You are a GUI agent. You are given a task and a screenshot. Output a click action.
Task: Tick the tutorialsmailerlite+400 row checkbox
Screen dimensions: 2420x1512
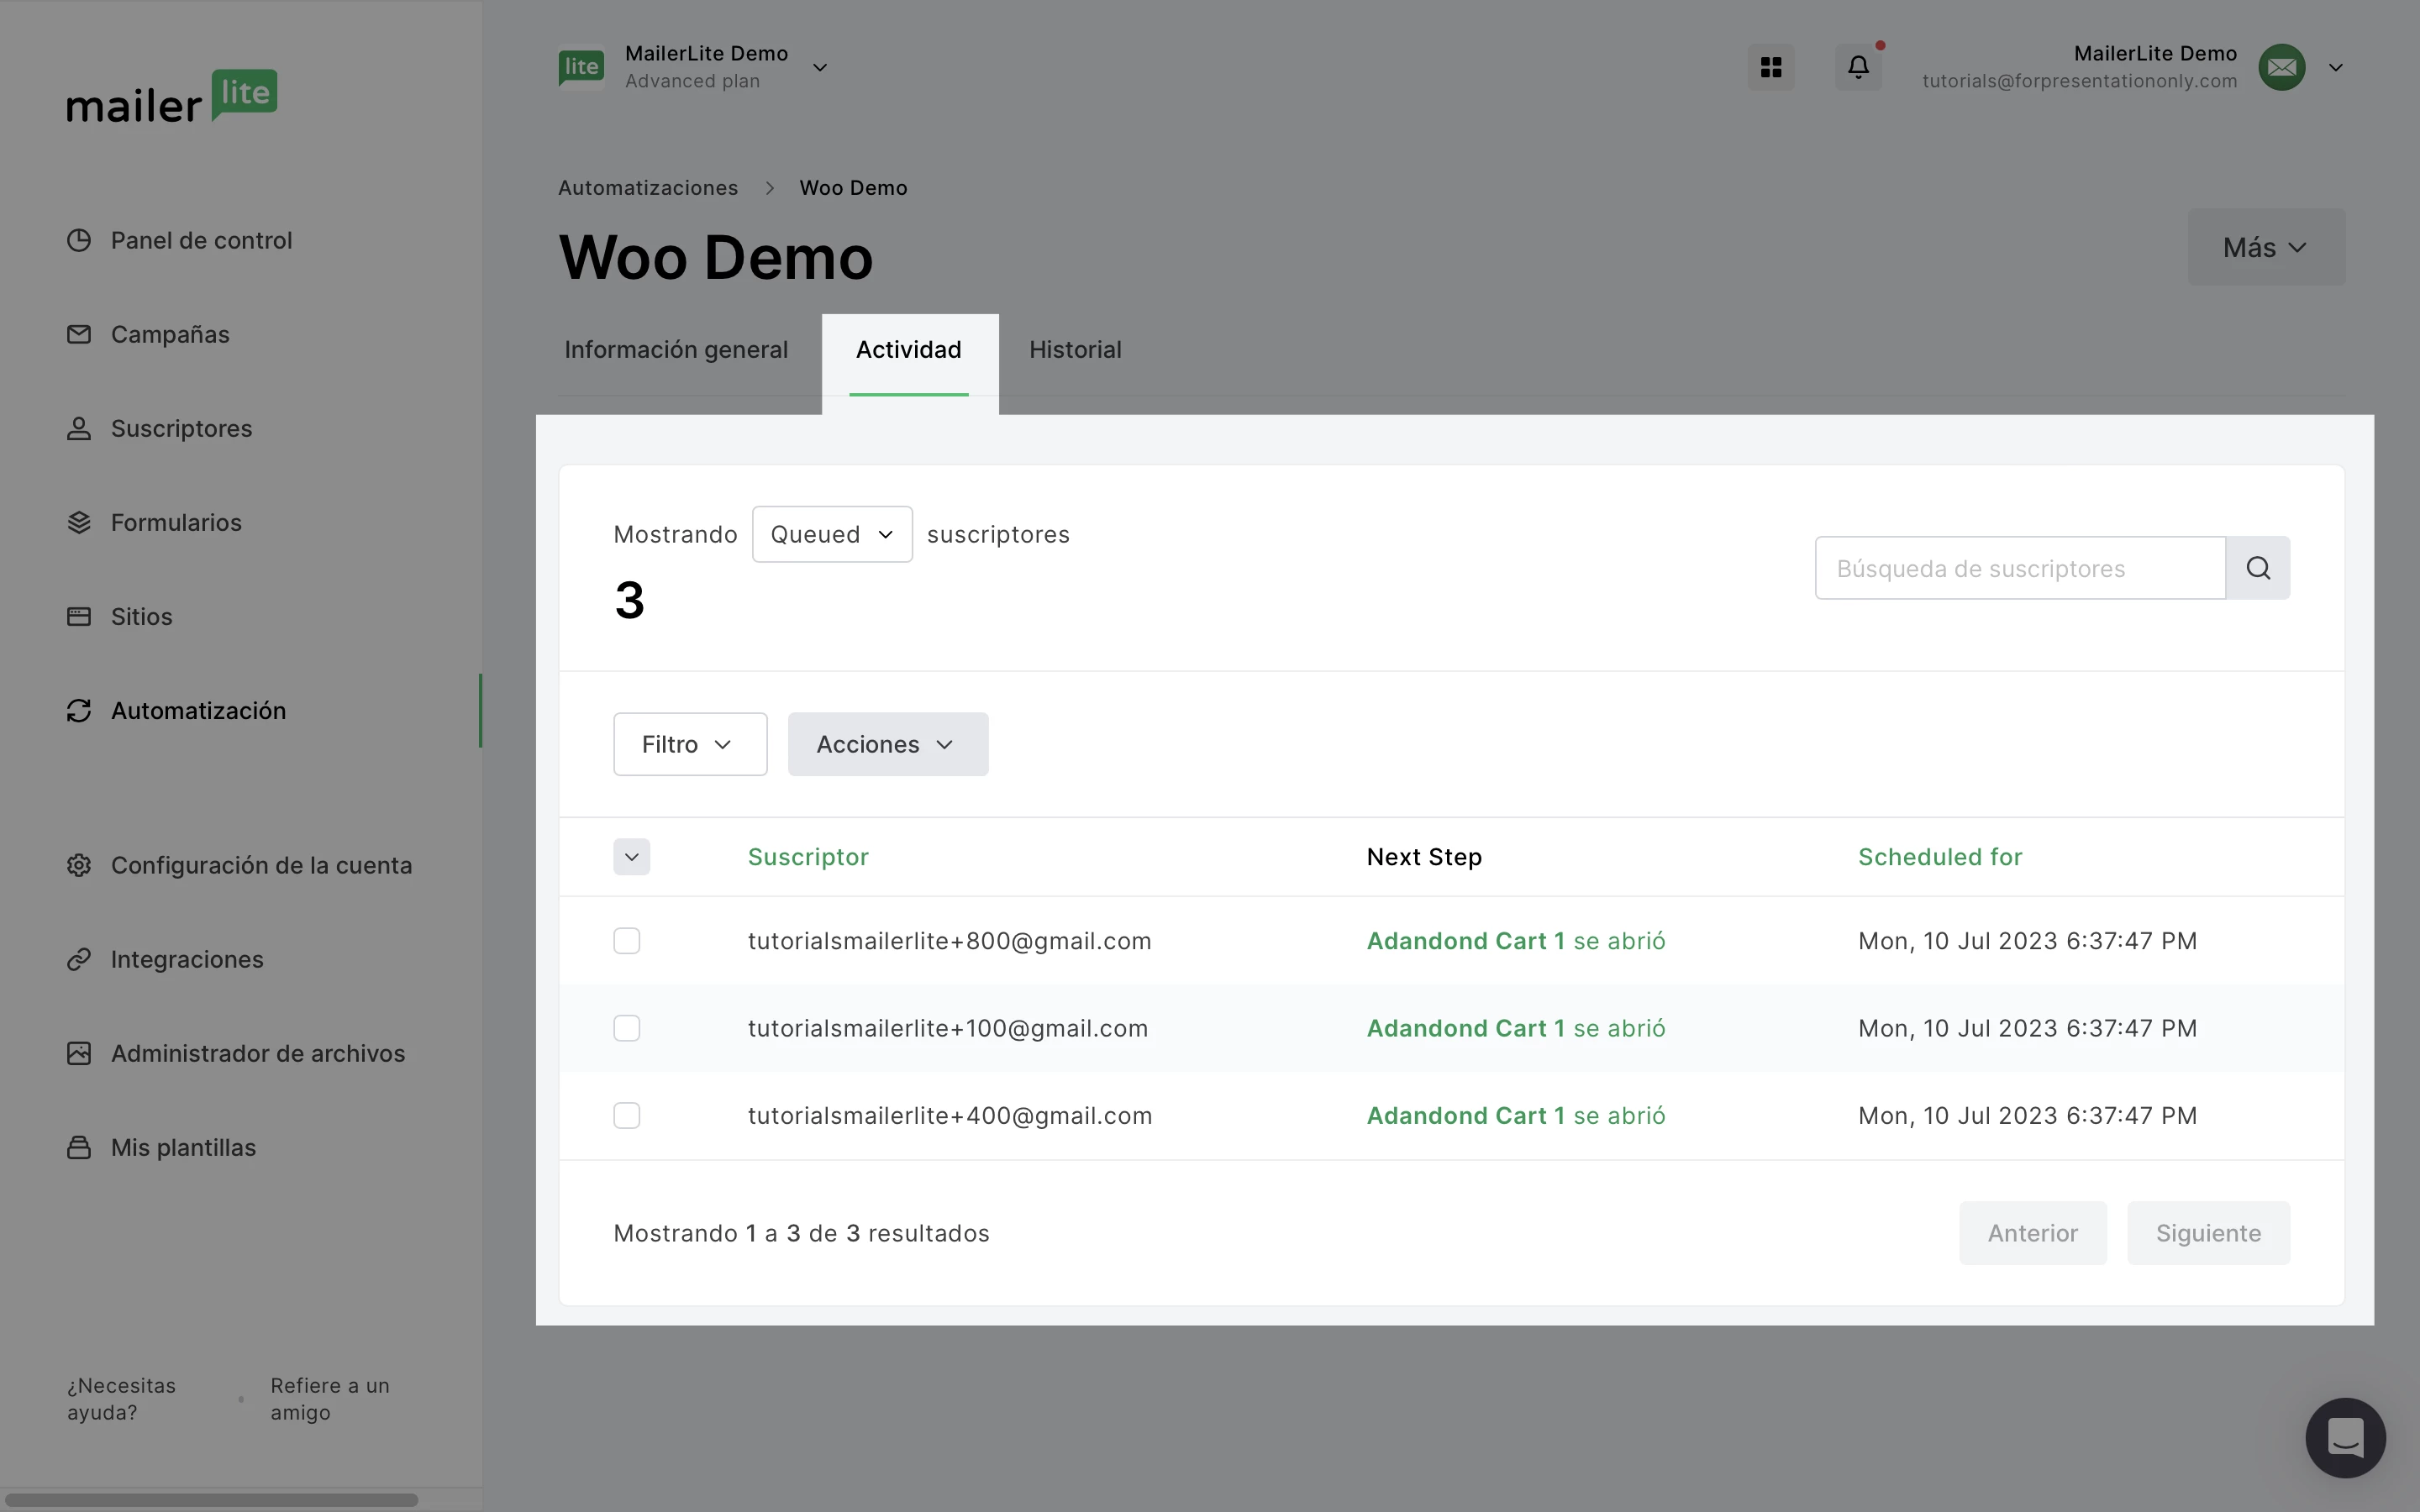coord(626,1115)
